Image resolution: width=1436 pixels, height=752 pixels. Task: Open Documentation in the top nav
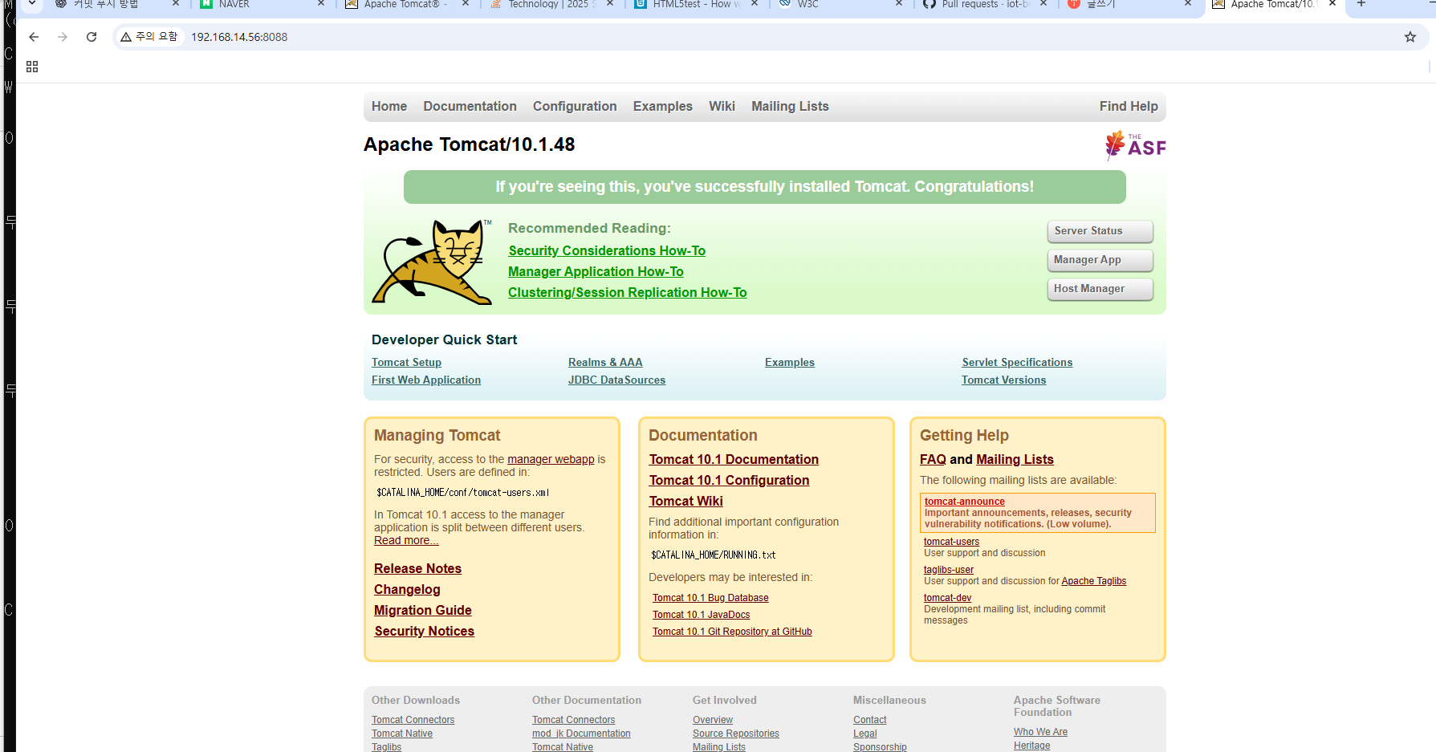[470, 106]
